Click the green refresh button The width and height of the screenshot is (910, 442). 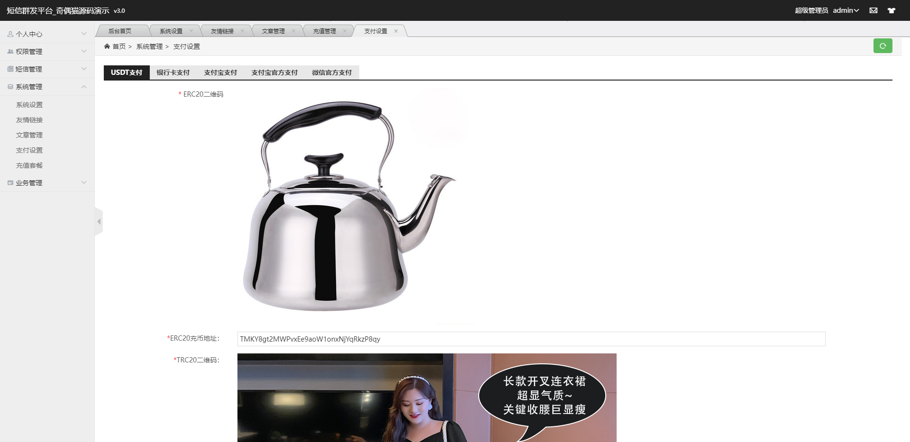pyautogui.click(x=883, y=46)
